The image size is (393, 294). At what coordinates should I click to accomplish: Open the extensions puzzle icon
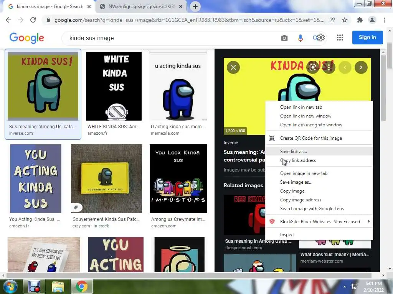[x=360, y=20]
